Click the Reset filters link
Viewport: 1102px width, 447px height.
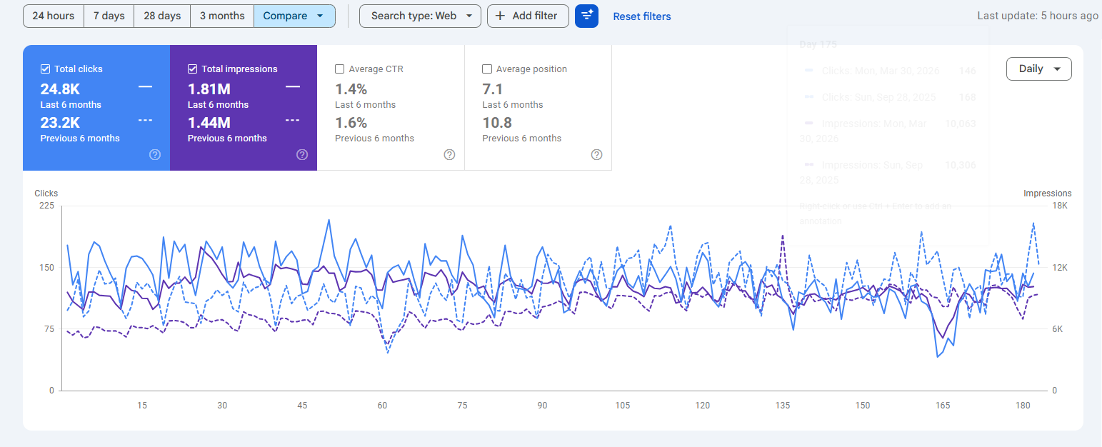(x=642, y=16)
